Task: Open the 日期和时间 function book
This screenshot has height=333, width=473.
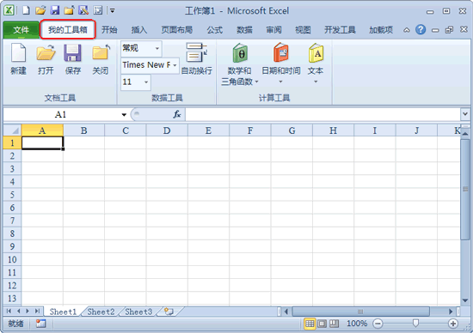Action: [281, 64]
